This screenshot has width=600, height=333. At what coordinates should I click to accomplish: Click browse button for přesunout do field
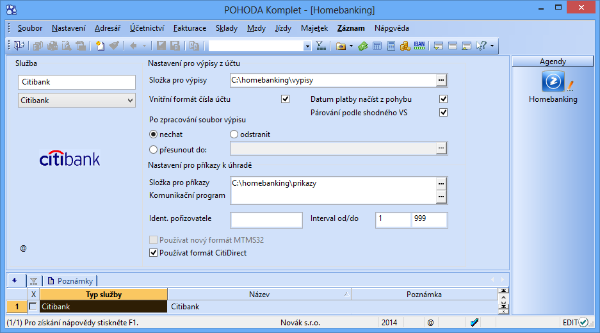[441, 148]
